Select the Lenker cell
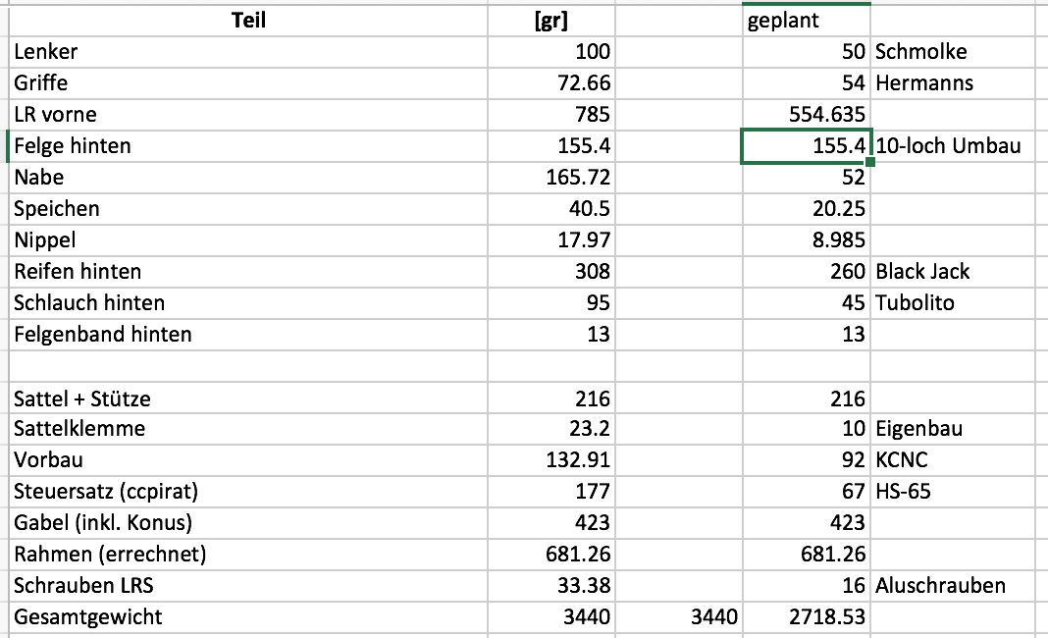The width and height of the screenshot is (1048, 638). pyautogui.click(x=248, y=51)
